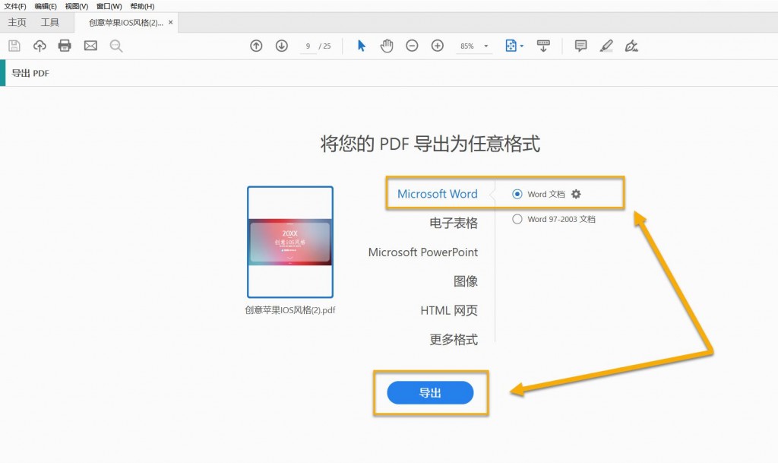Go to previous page arrow
This screenshot has height=463, width=778.
coord(256,46)
